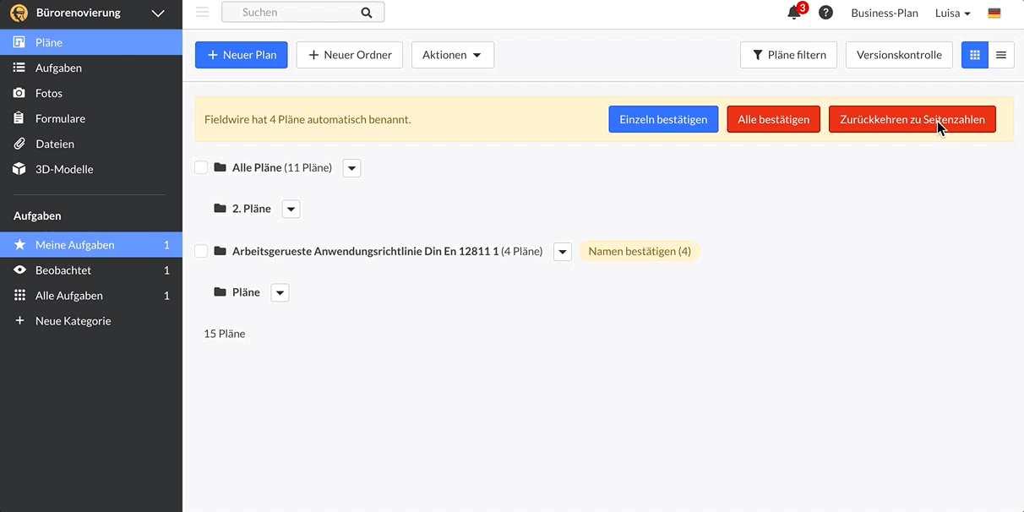Click the "15 Pläne" count text

pos(225,334)
